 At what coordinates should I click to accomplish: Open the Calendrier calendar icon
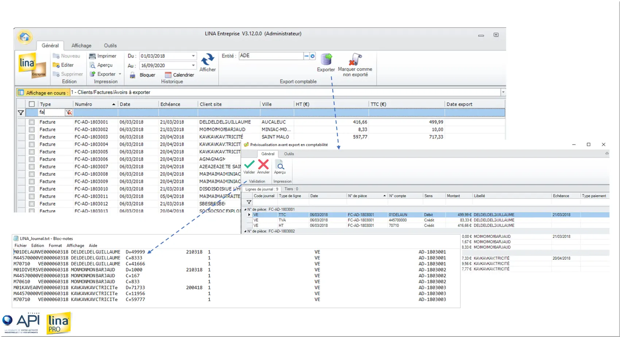[x=168, y=75]
